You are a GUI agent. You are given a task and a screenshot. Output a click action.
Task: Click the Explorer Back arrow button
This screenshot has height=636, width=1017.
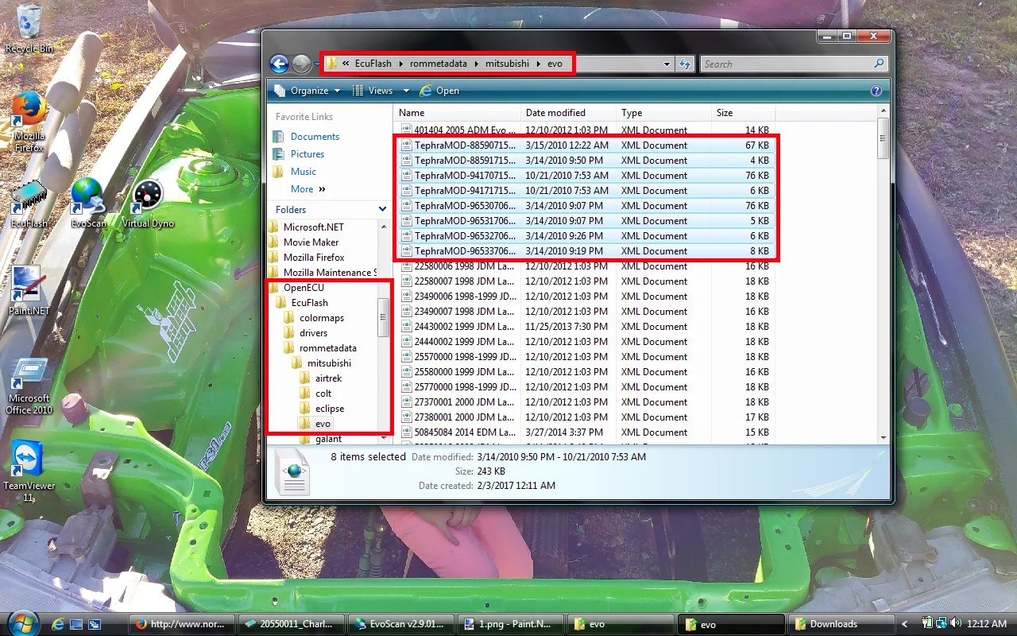click(x=279, y=64)
